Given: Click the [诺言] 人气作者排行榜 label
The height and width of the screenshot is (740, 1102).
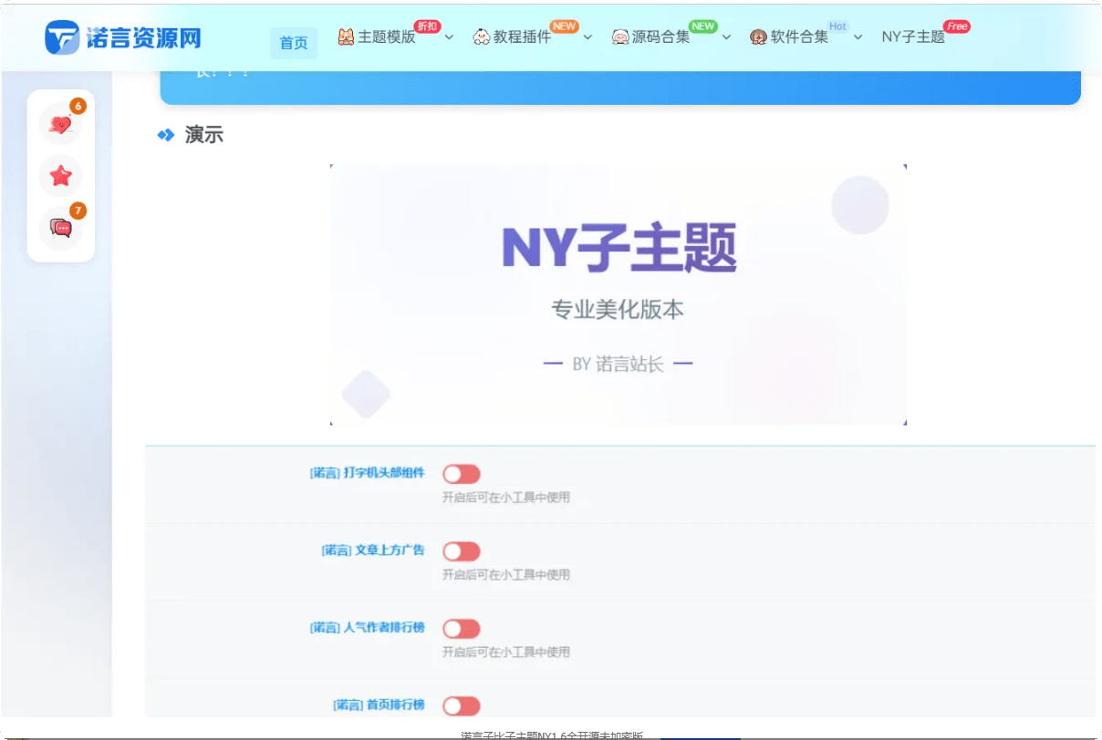Looking at the screenshot, I should pos(368,628).
